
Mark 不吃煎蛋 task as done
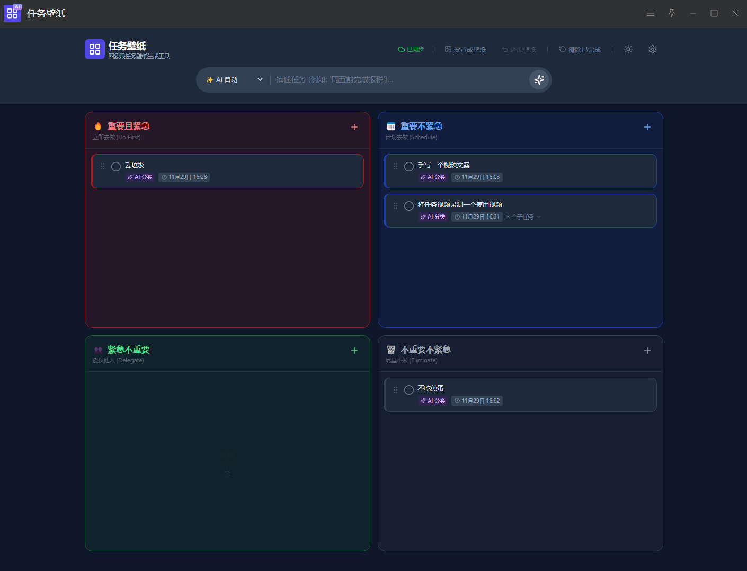point(409,390)
